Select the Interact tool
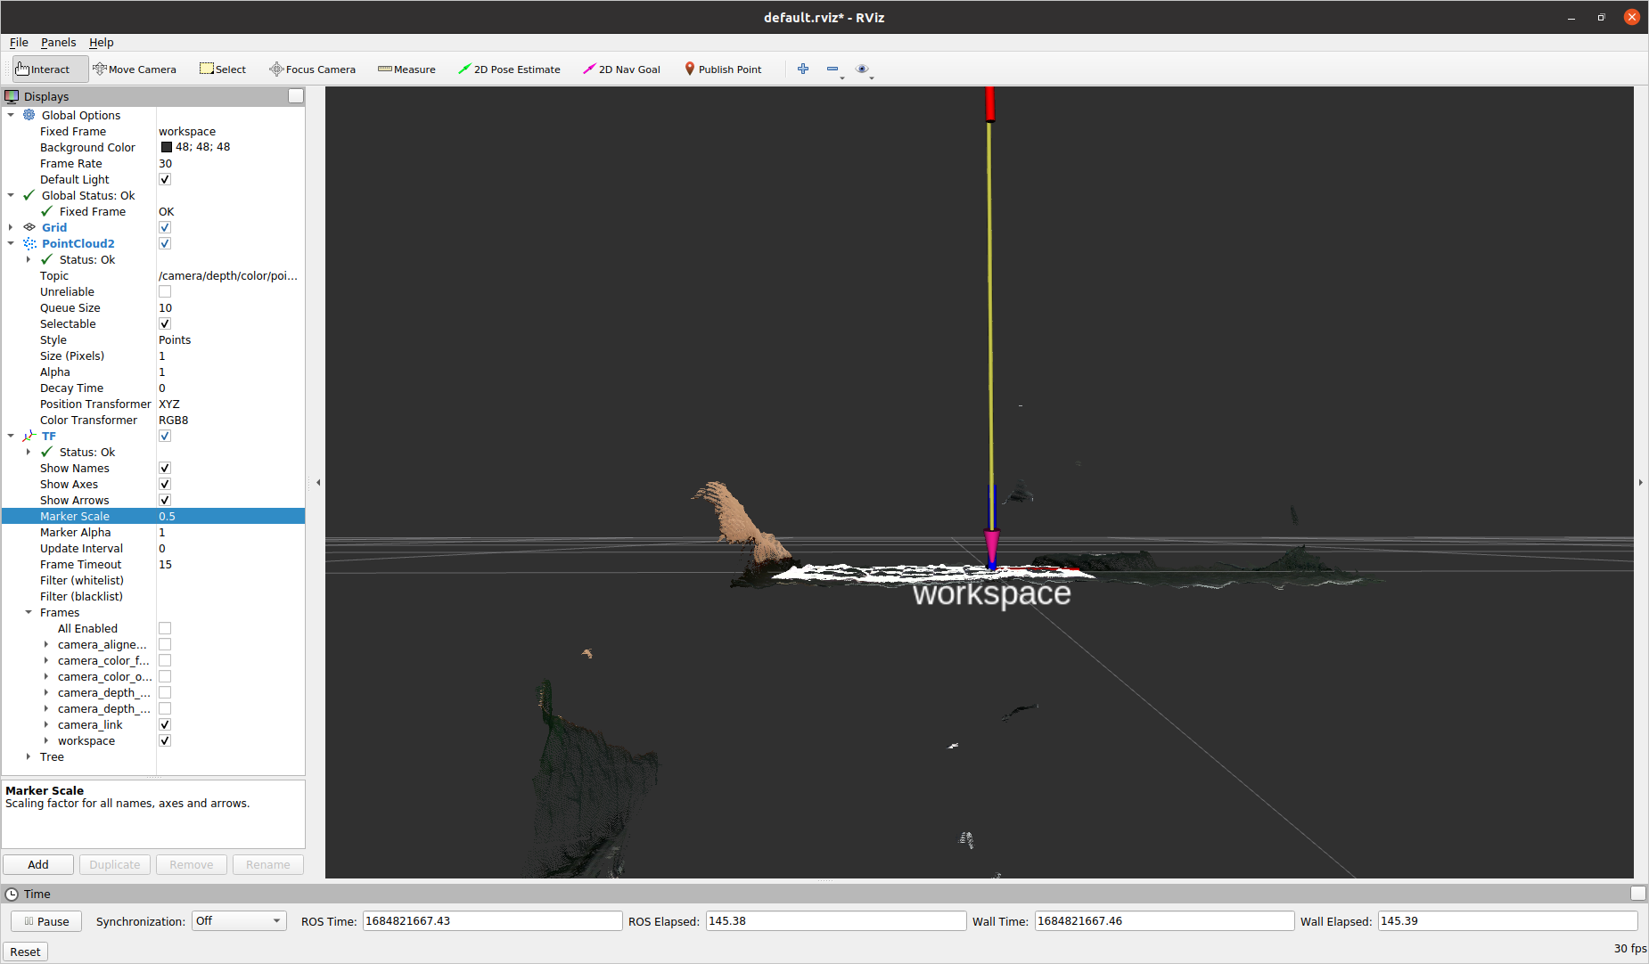This screenshot has height=964, width=1649. click(42, 69)
